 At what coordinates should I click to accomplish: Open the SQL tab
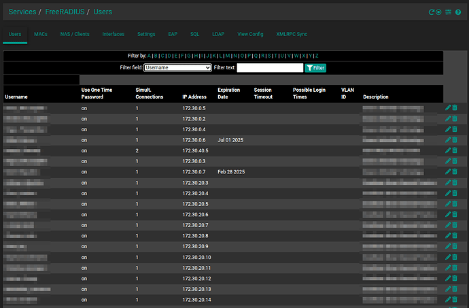(194, 34)
